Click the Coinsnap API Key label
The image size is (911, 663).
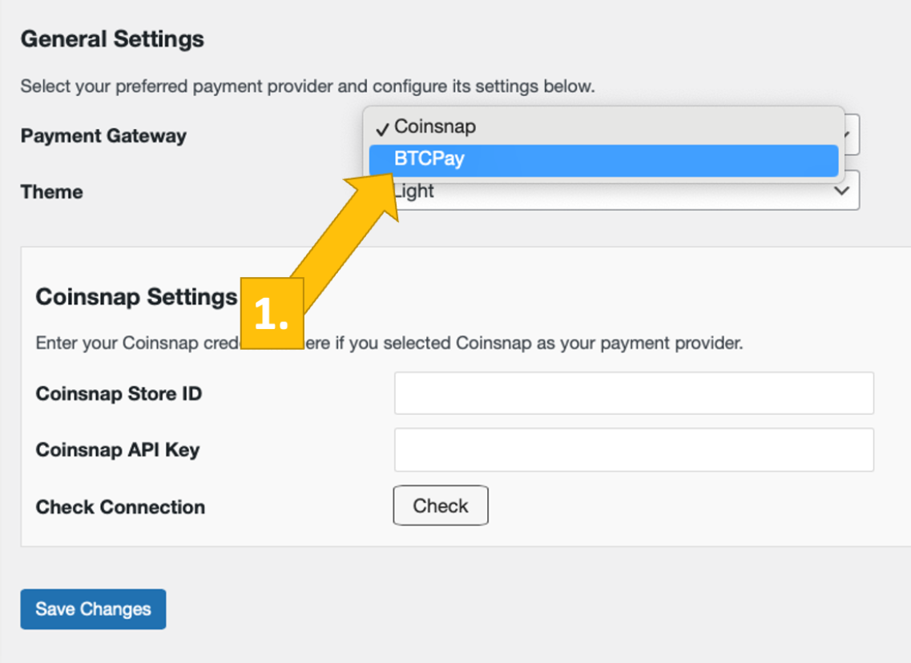118,450
